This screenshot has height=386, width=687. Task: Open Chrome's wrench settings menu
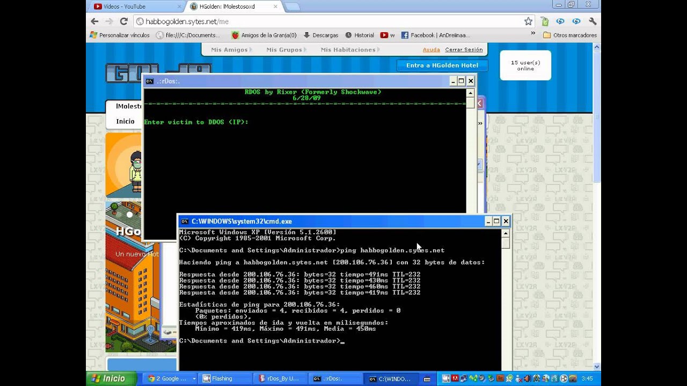593,21
